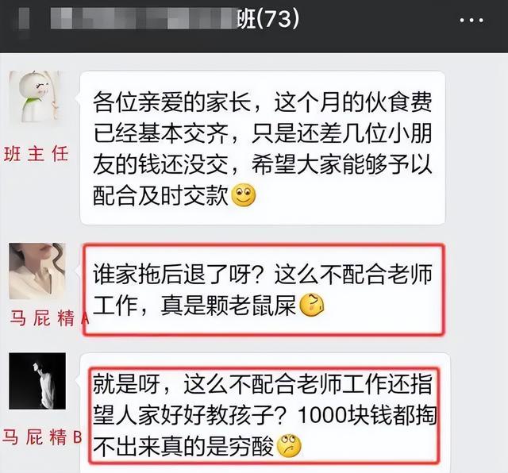
Task: Tap the red label 班主任
Action: tap(36, 153)
